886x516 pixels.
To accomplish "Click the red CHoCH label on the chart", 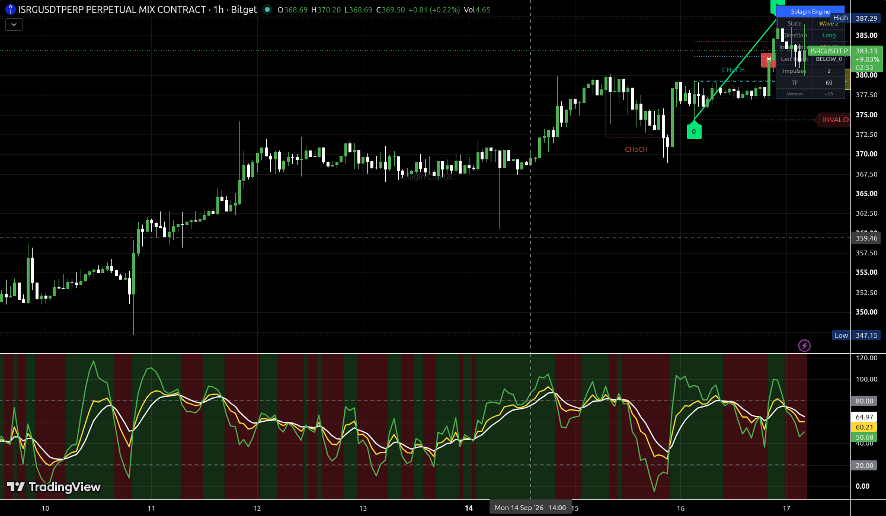I will [x=636, y=149].
